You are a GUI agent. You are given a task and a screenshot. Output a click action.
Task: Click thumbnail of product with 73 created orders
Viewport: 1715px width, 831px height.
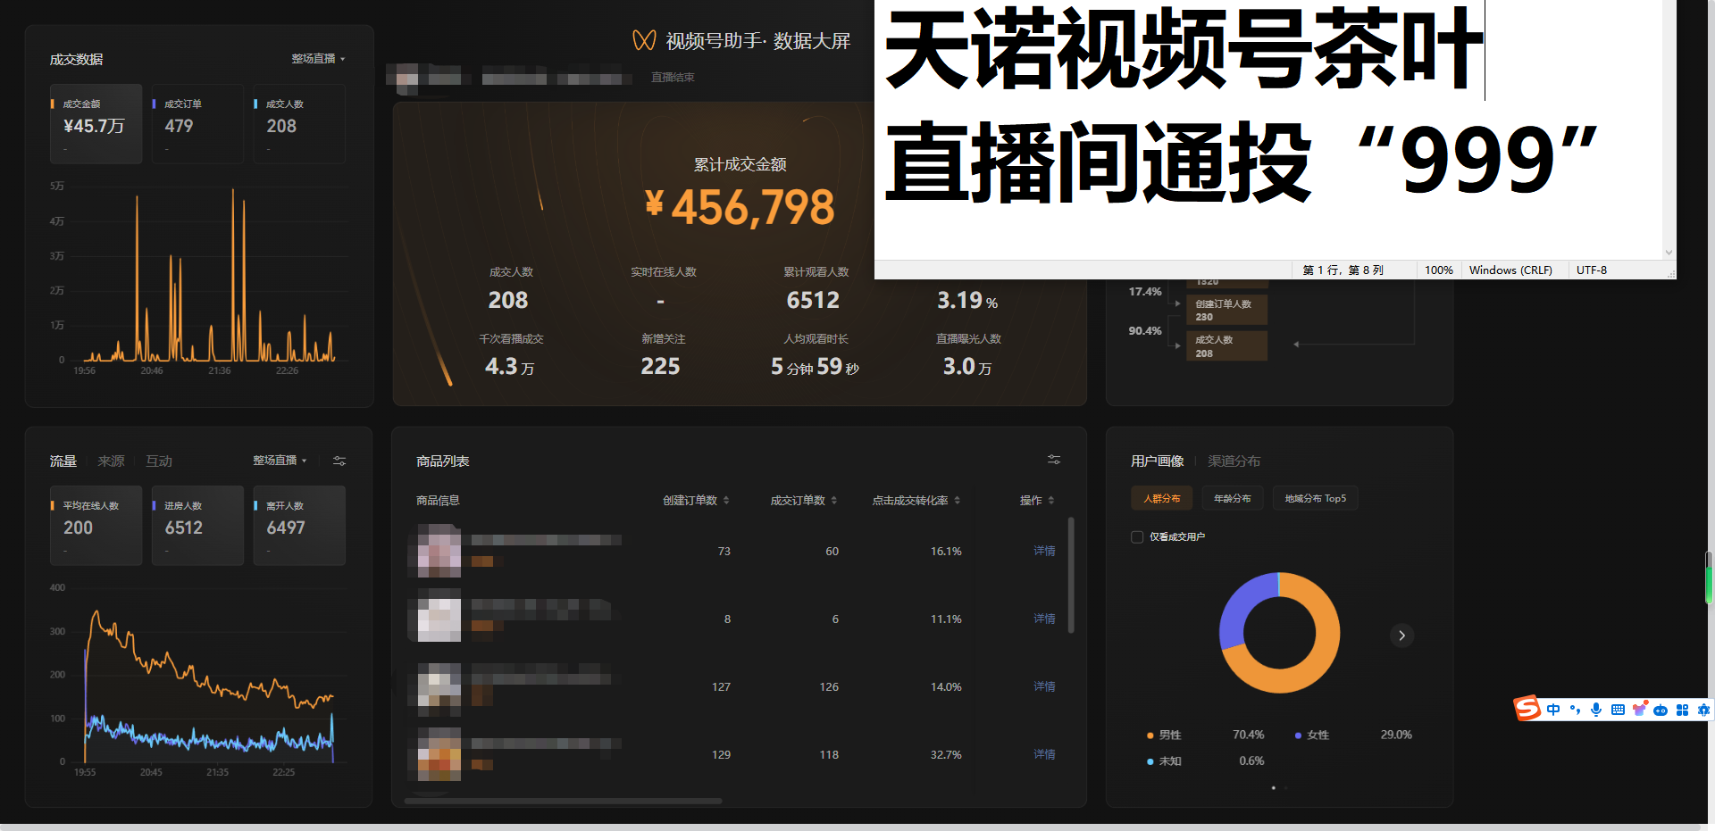(434, 552)
